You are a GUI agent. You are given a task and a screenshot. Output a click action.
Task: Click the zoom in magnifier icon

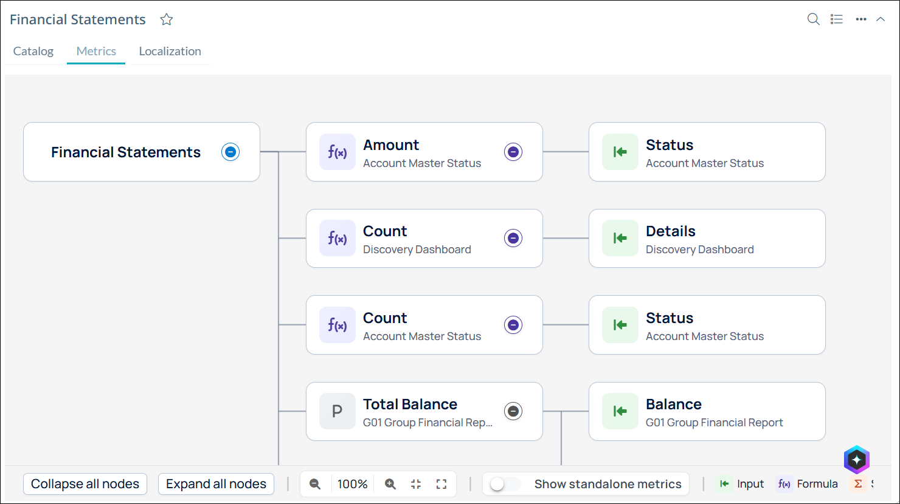[390, 484]
